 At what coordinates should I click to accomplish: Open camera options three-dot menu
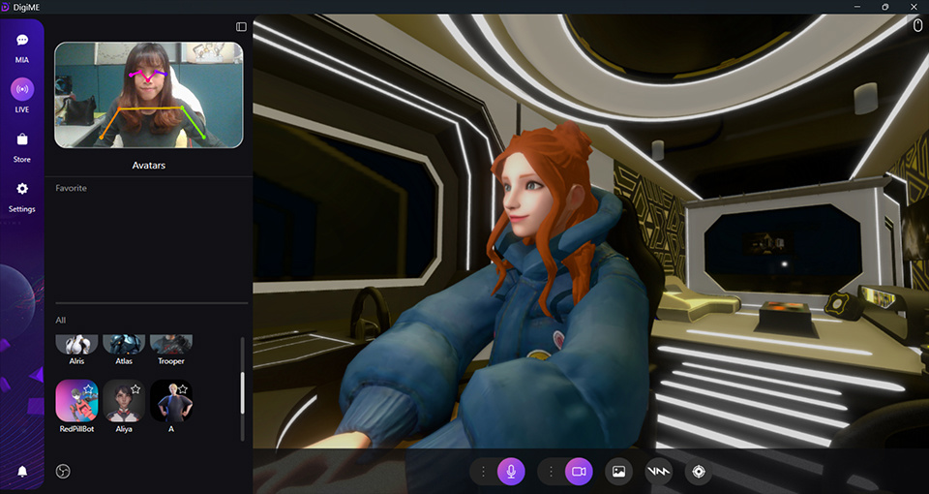(x=551, y=472)
